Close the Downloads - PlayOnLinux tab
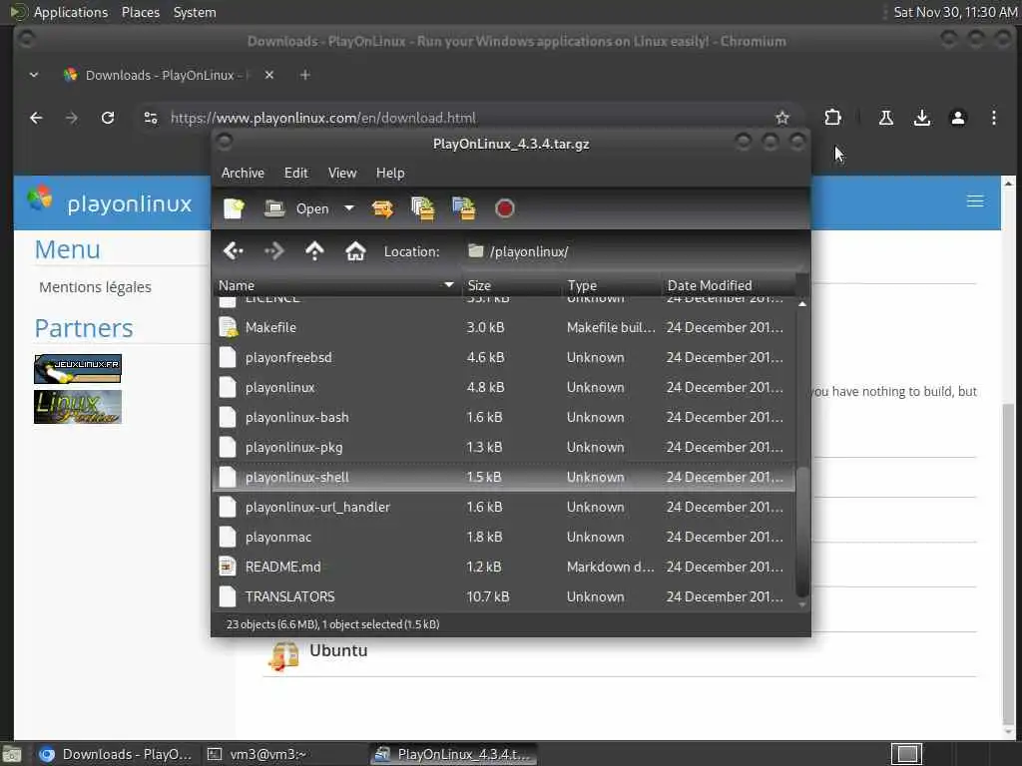This screenshot has height=766, width=1022. pyautogui.click(x=269, y=75)
